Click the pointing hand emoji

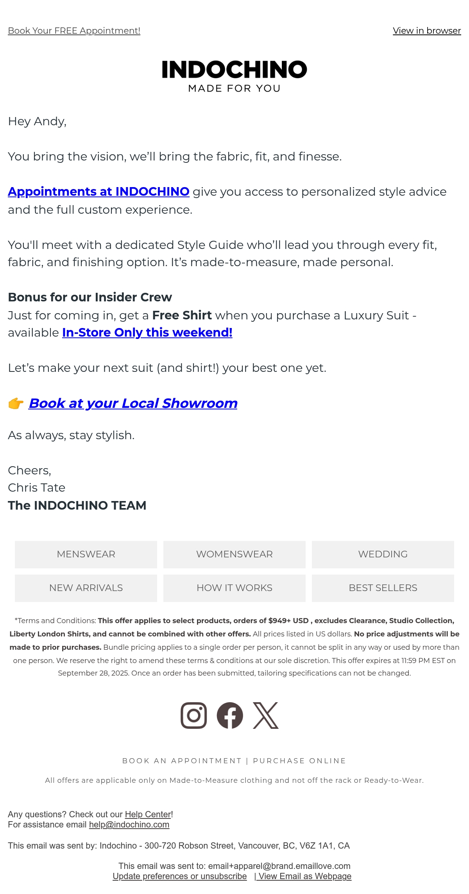pyautogui.click(x=16, y=403)
